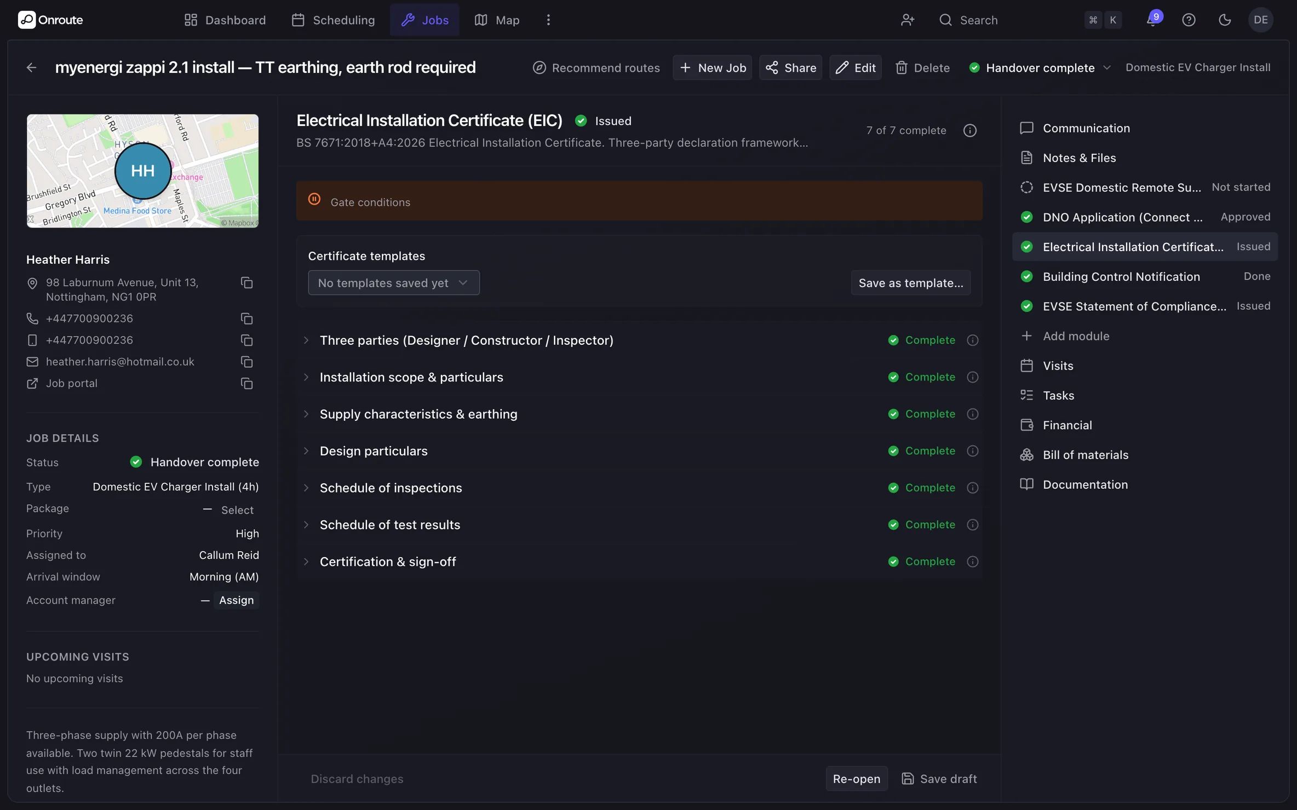Expand Three parties section
Viewport: 1297px width, 810px height.
click(306, 340)
